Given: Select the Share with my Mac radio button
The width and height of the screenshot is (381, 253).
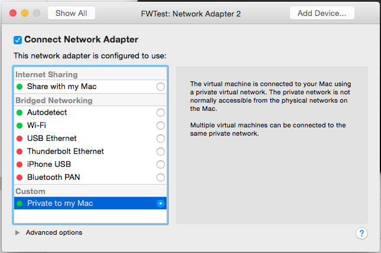Looking at the screenshot, I should click(160, 87).
